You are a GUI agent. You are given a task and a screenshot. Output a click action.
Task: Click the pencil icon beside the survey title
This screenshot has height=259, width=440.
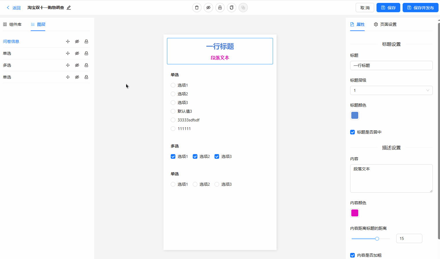click(69, 8)
